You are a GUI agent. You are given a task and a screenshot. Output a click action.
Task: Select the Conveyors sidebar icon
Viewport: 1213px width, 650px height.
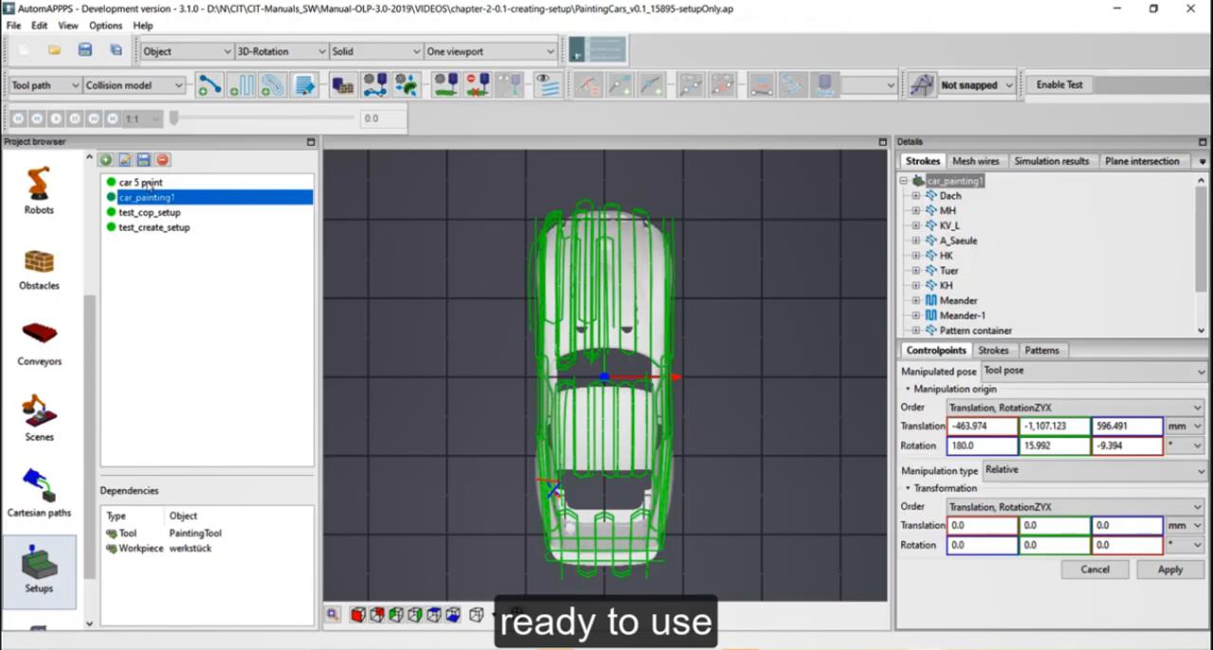click(39, 338)
